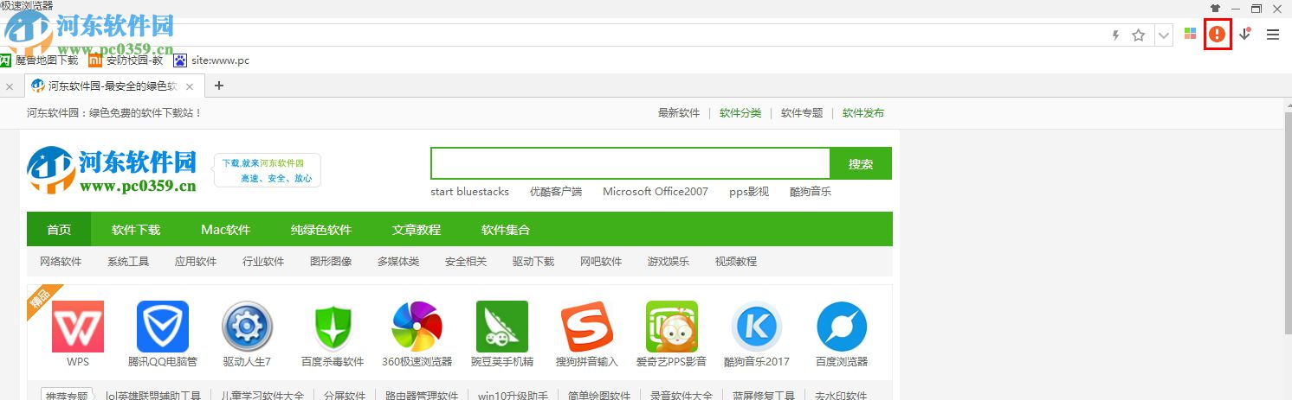Image resolution: width=1292 pixels, height=400 pixels.
Task: Click the pps影视 hot search link
Action: [749, 192]
